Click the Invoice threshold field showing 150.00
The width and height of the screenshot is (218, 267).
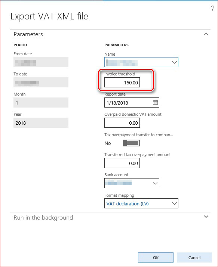(122, 83)
